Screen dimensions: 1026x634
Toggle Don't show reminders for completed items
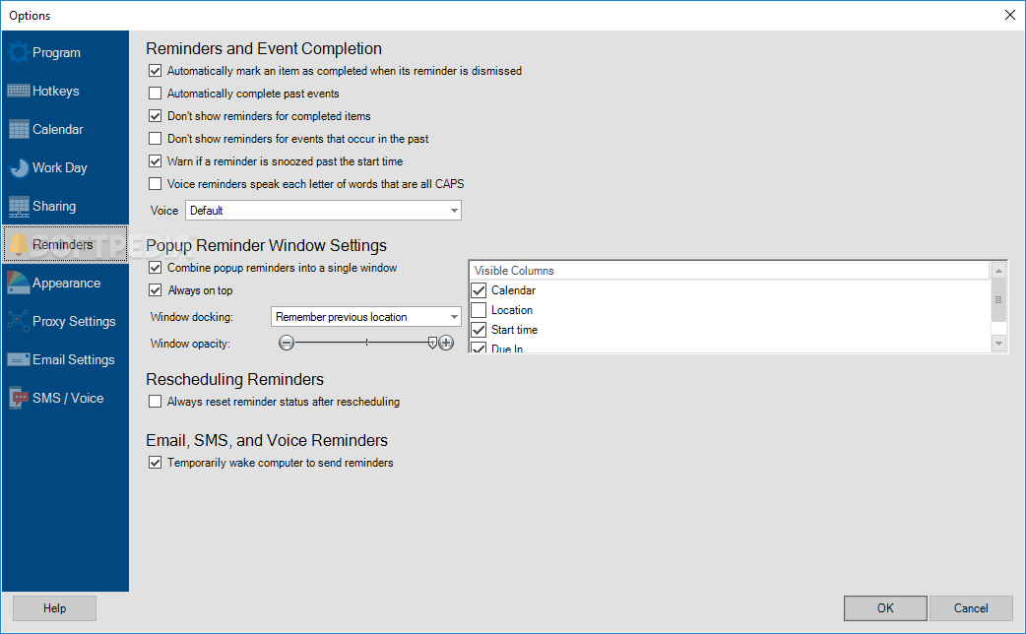(155, 116)
